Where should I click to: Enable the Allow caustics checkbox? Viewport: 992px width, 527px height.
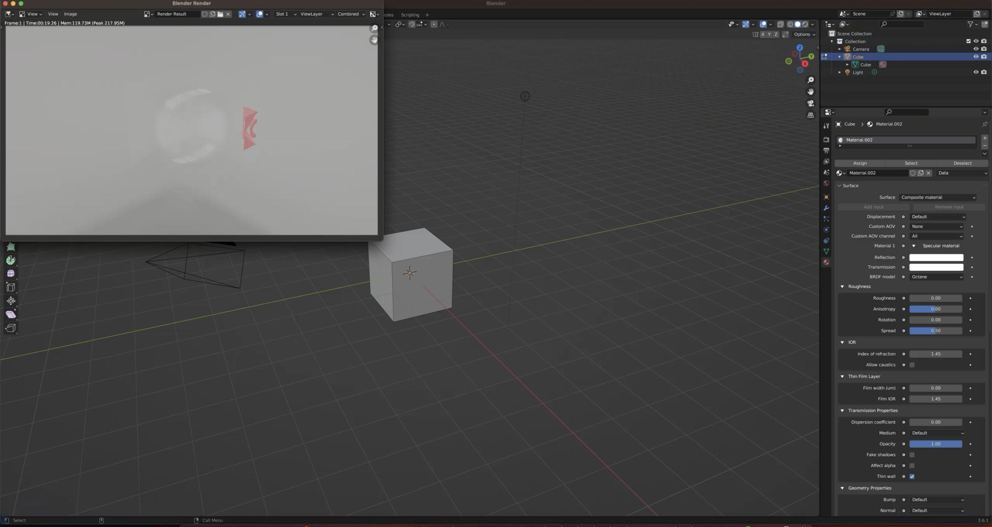click(x=912, y=365)
